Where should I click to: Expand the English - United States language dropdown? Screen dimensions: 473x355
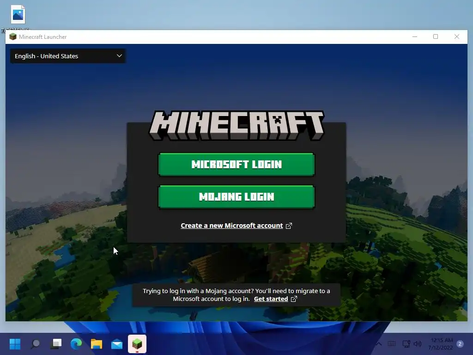68,56
